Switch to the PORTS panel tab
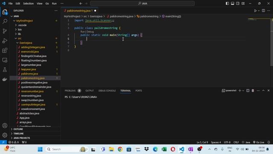273x154 pixels. (139, 91)
